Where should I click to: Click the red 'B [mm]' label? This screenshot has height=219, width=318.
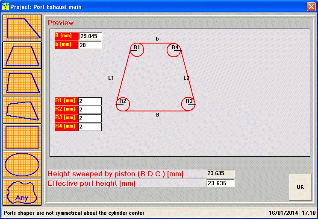tap(67, 36)
